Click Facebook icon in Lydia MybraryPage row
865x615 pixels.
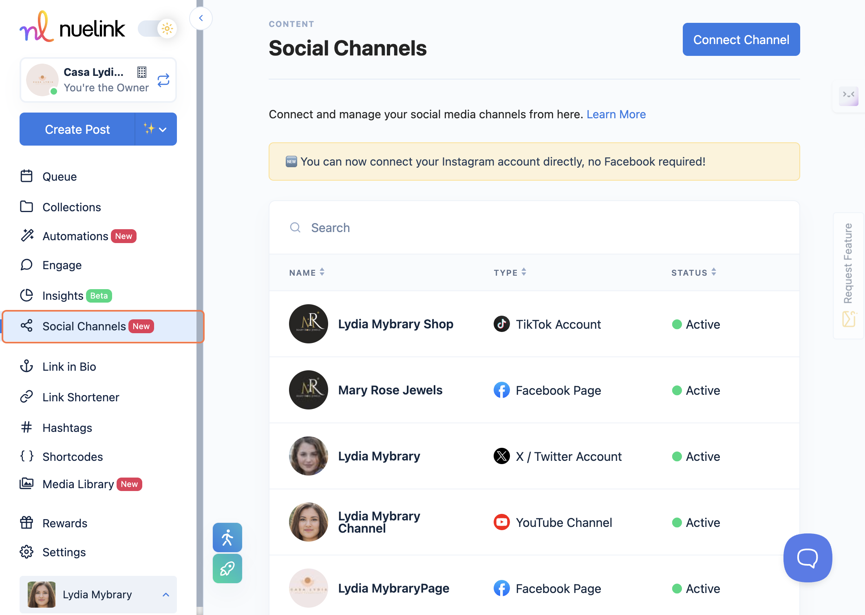click(502, 588)
